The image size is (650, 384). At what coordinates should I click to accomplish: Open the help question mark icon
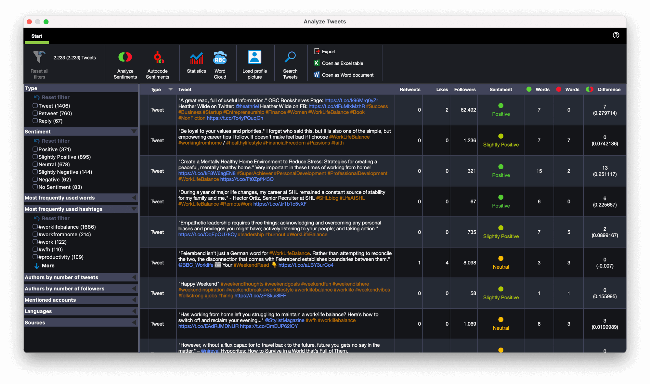click(x=616, y=35)
